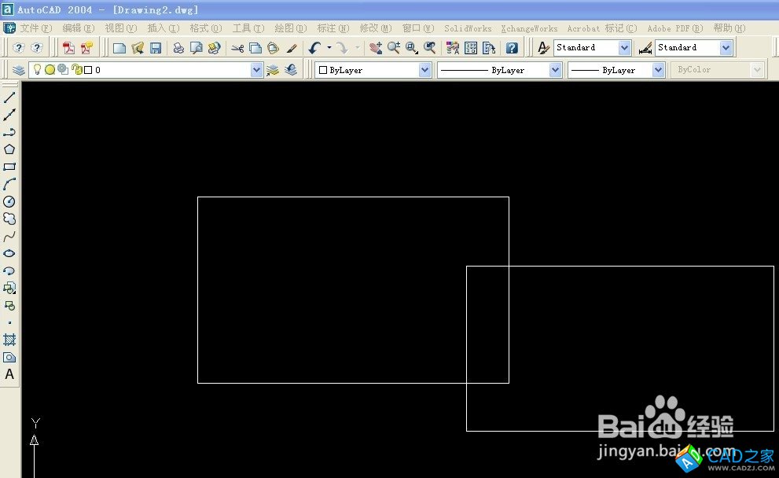The image size is (779, 478).
Task: Open the Standard text style dropdown
Action: pyautogui.click(x=624, y=48)
